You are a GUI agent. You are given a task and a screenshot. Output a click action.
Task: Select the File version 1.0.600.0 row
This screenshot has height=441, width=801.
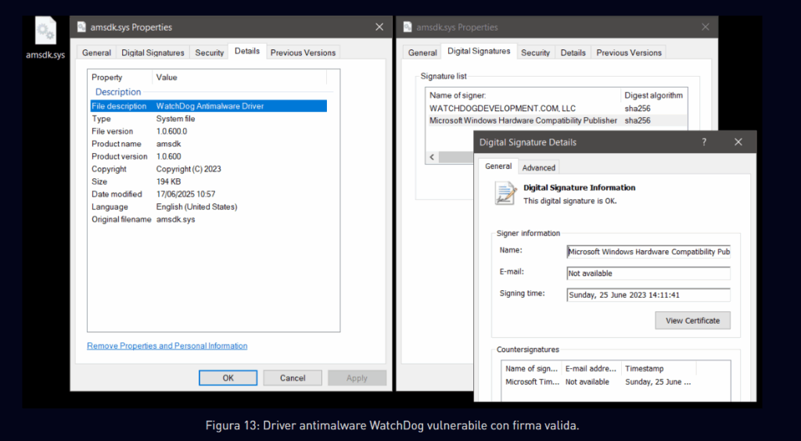[208, 131]
